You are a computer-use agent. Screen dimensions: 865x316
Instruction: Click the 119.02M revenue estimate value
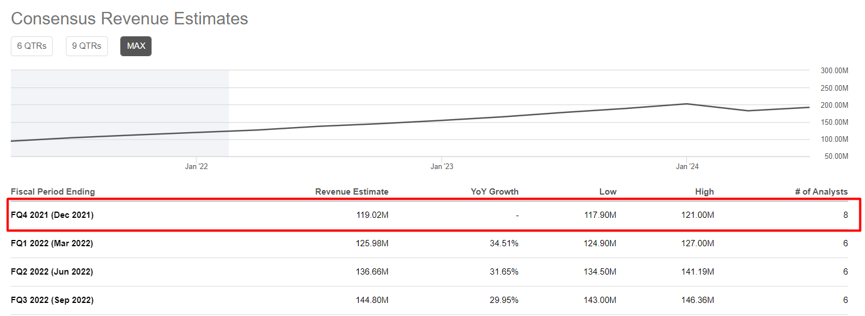click(x=372, y=215)
